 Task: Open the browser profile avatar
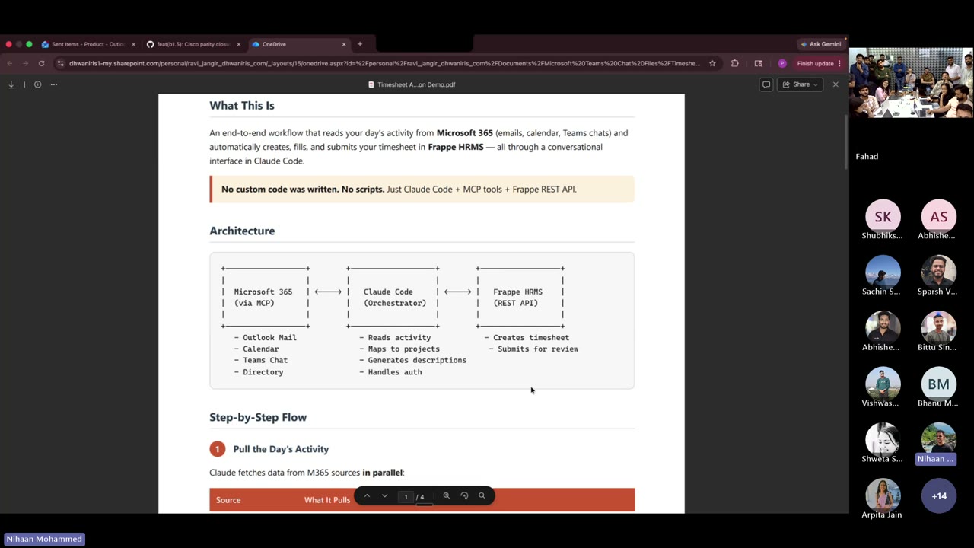[782, 63]
